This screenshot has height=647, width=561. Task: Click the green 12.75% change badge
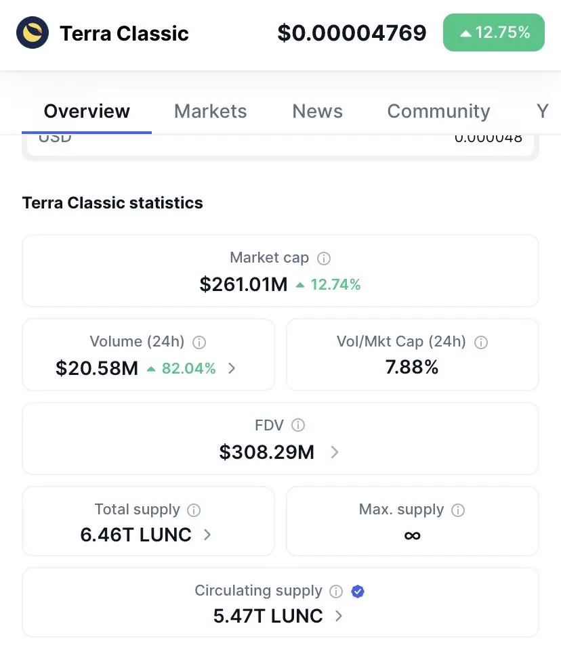493,32
